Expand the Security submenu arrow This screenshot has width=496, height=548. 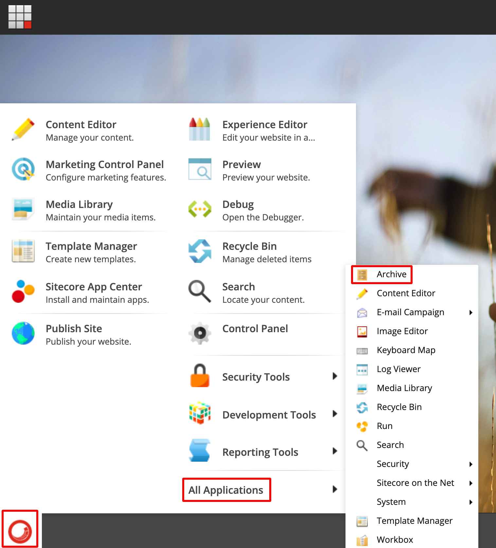coord(471,464)
